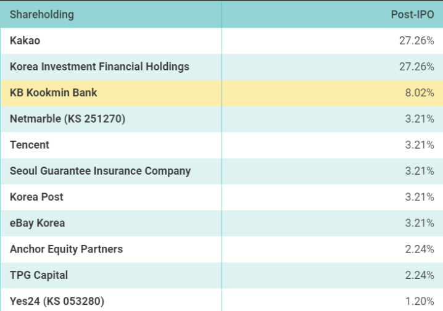Click the Yes24 (KS 053280) entry
Viewport: 443px width, 311px height.
click(x=60, y=301)
